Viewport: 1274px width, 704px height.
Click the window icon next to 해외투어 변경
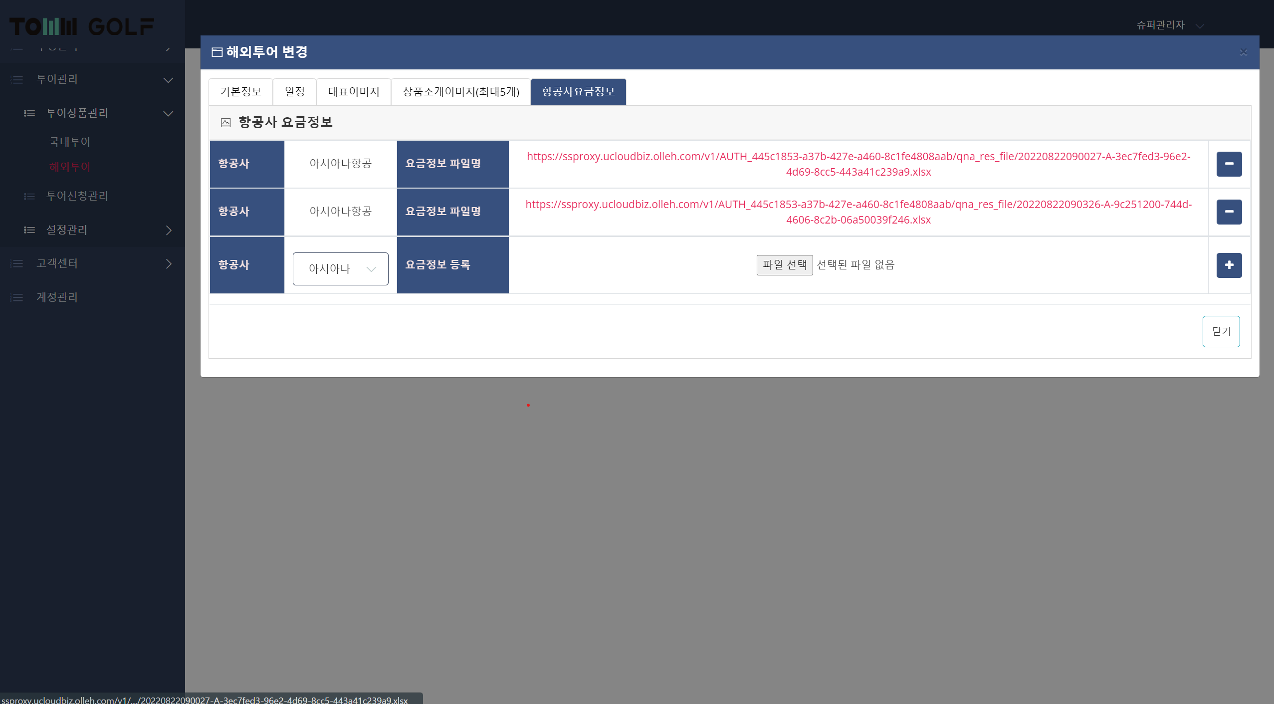pos(217,52)
